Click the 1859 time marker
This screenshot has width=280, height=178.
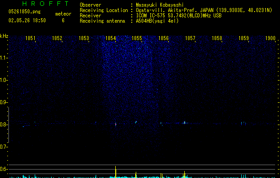click(x=243, y=38)
